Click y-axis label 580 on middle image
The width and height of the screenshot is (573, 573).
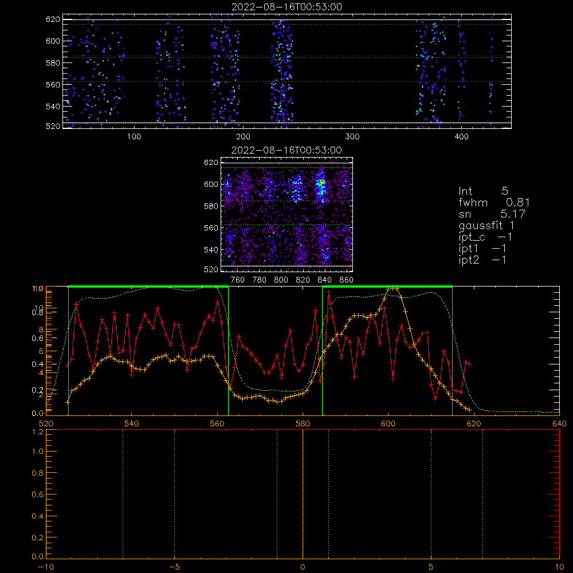click(211, 206)
